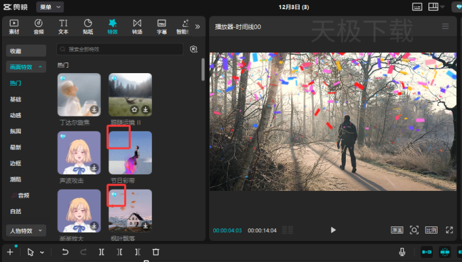This screenshot has height=262, width=462.
Task: Select the 枫叶飘落 effect thumbnail
Action: coord(130,211)
